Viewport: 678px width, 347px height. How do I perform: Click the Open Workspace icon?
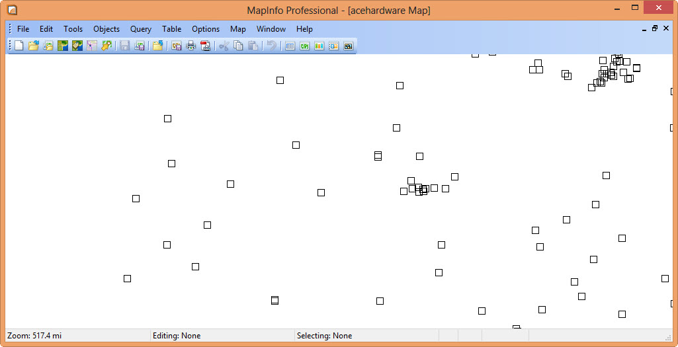pyautogui.click(x=48, y=46)
